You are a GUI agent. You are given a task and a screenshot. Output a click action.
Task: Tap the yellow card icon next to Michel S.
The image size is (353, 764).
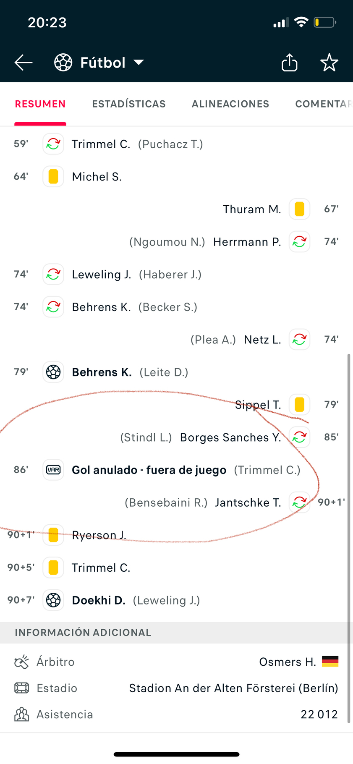click(53, 176)
